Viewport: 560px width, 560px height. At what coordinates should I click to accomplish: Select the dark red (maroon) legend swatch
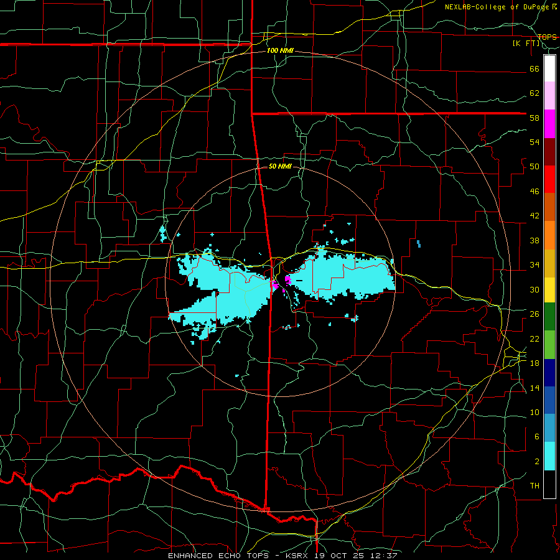click(549, 151)
